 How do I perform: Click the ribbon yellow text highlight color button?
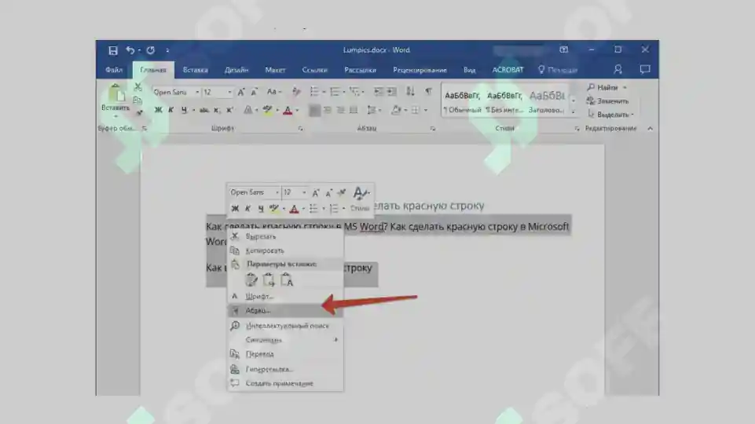[268, 111]
